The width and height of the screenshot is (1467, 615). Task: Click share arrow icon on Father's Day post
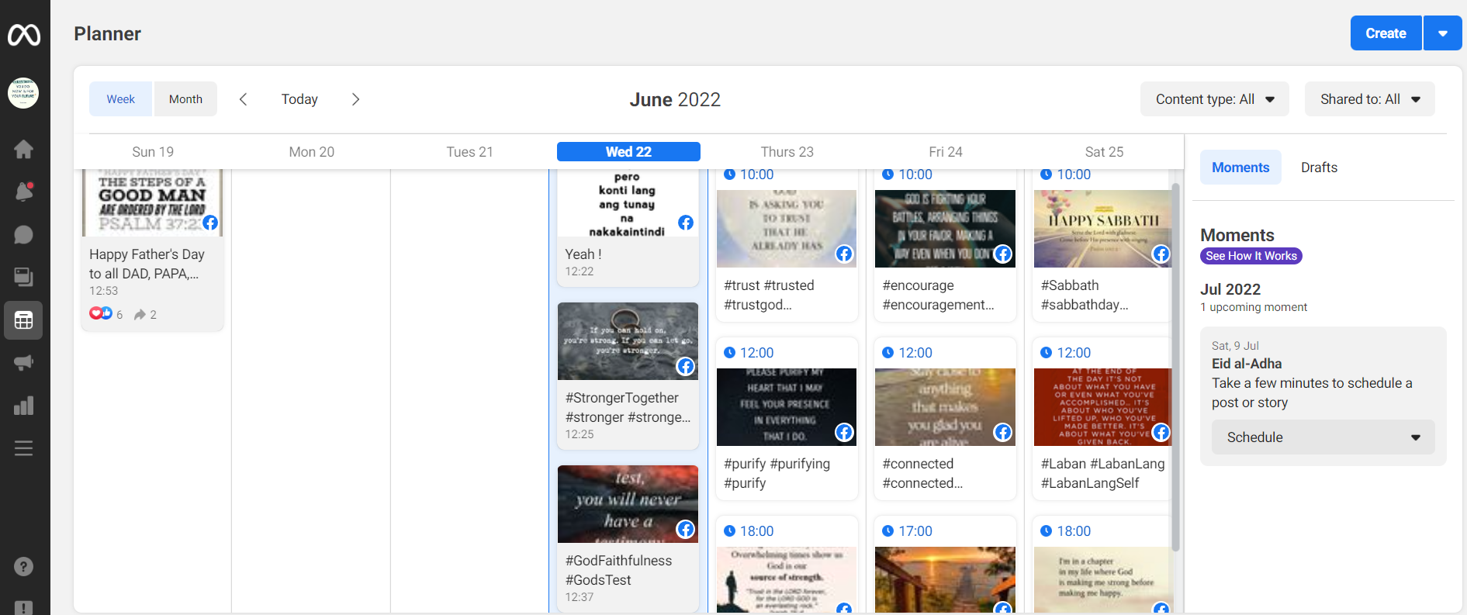(140, 314)
